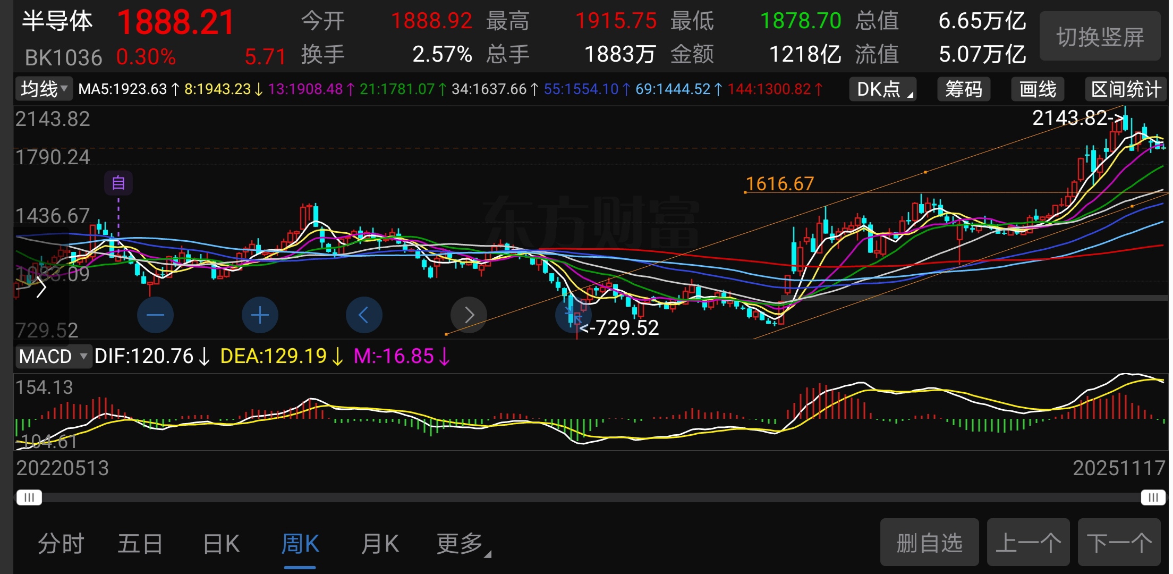Go to next stock with 下一个
The width and height of the screenshot is (1173, 574).
click(1119, 543)
